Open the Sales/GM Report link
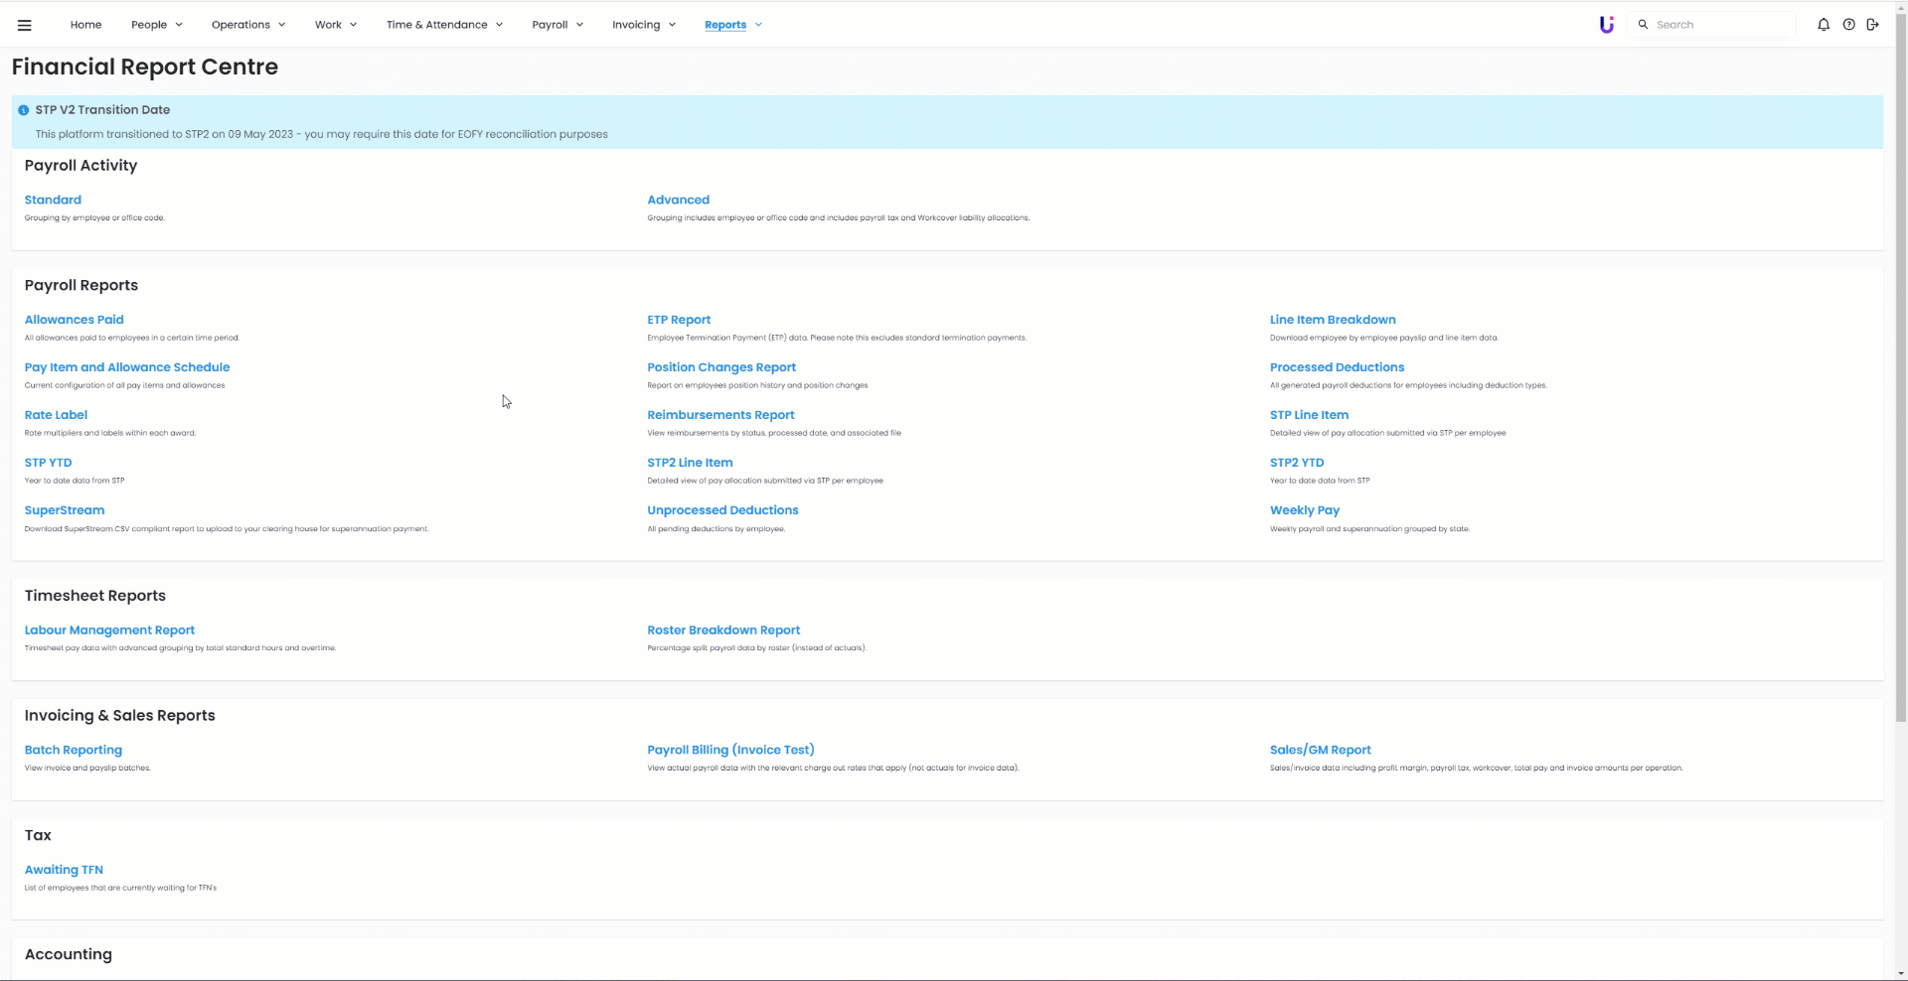Viewport: 1908px width, 981px height. click(x=1320, y=750)
